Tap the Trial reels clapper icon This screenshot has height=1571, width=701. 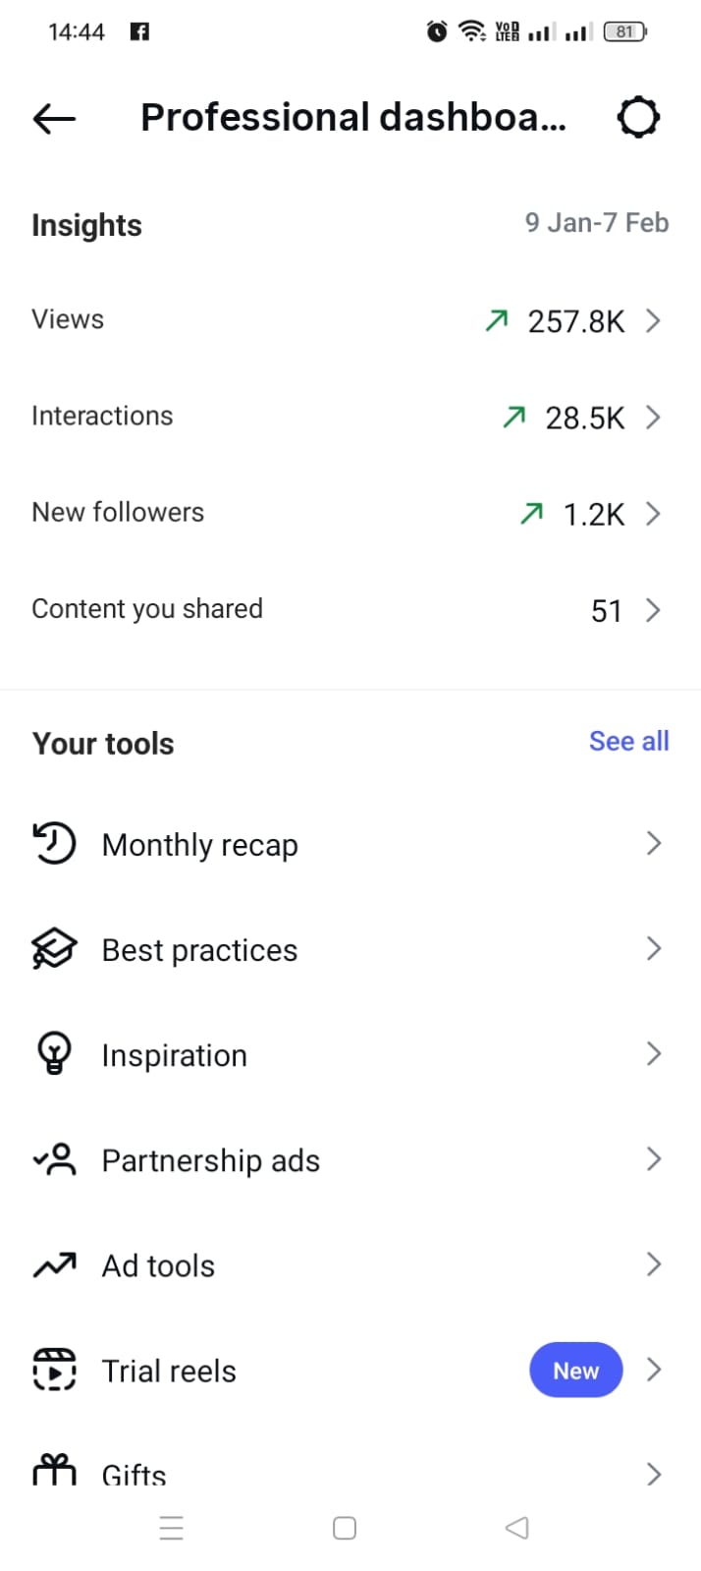tap(54, 1370)
